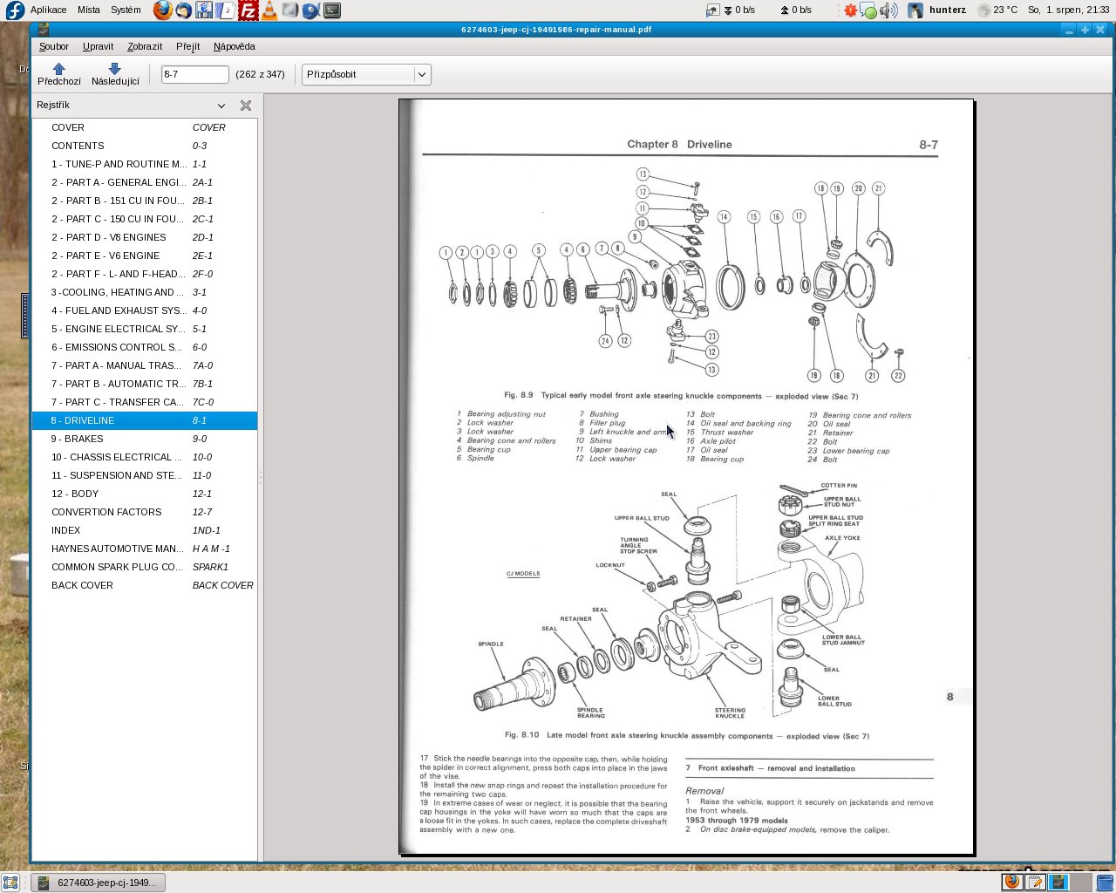This screenshot has height=893, width=1116.
Task: Click the chat status tray icon
Action: pyautogui.click(x=869, y=10)
